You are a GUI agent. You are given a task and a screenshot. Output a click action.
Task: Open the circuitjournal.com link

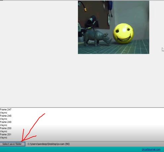(151, 149)
